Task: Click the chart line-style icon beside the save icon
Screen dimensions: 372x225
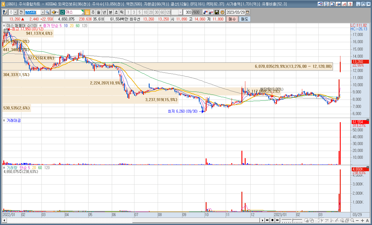Action: (211, 12)
